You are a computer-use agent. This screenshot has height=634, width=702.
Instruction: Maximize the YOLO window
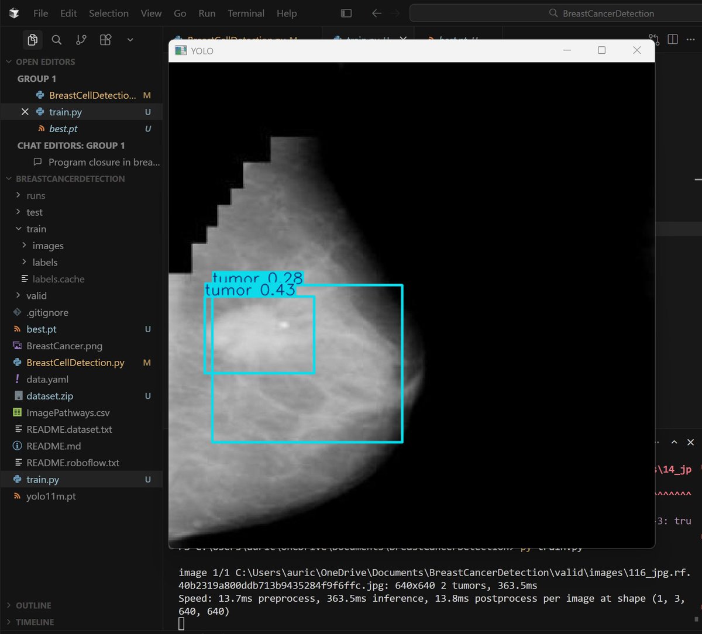pos(601,50)
